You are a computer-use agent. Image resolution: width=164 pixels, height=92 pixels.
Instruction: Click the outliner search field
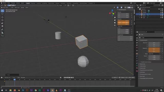149,5
